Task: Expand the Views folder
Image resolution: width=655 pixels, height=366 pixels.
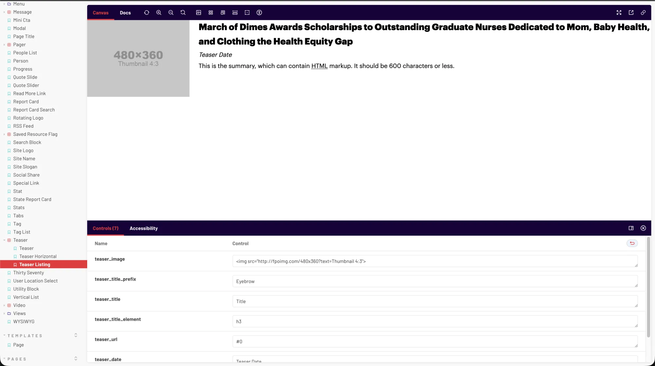Action: point(4,314)
